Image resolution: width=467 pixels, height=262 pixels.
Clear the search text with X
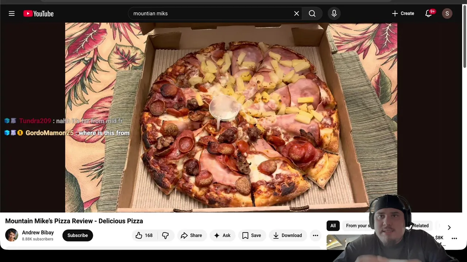pyautogui.click(x=297, y=13)
